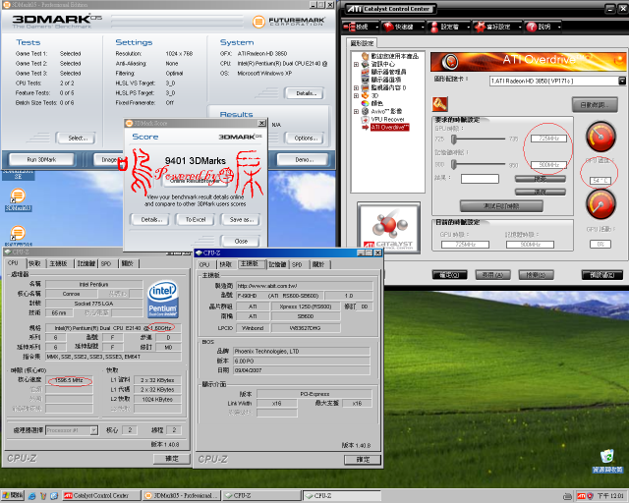Select 顯示器選項 in the tree
629x503 pixels.
385,80
